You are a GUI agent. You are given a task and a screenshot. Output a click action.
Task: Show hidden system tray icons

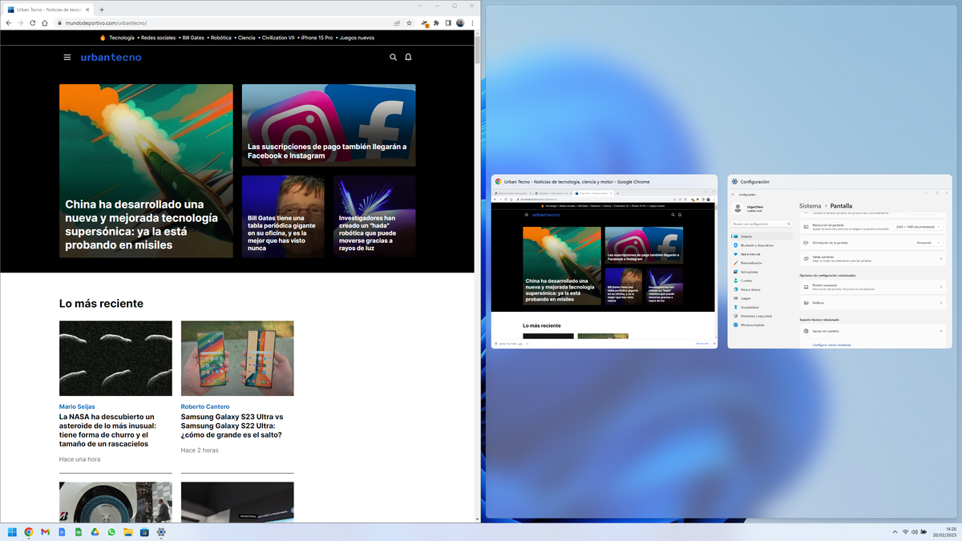895,532
